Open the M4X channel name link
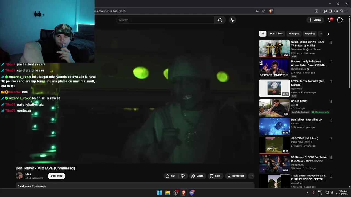 pos(28,174)
